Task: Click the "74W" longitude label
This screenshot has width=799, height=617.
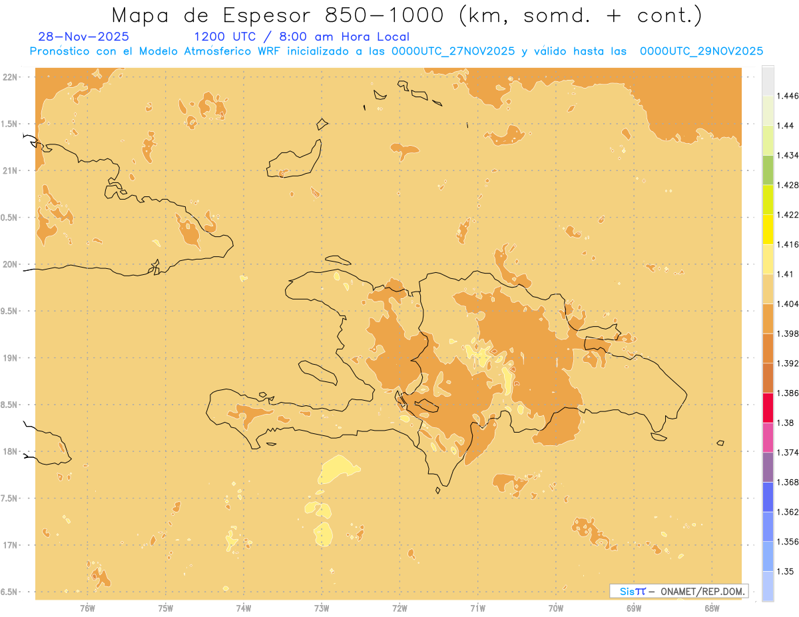Action: [243, 608]
